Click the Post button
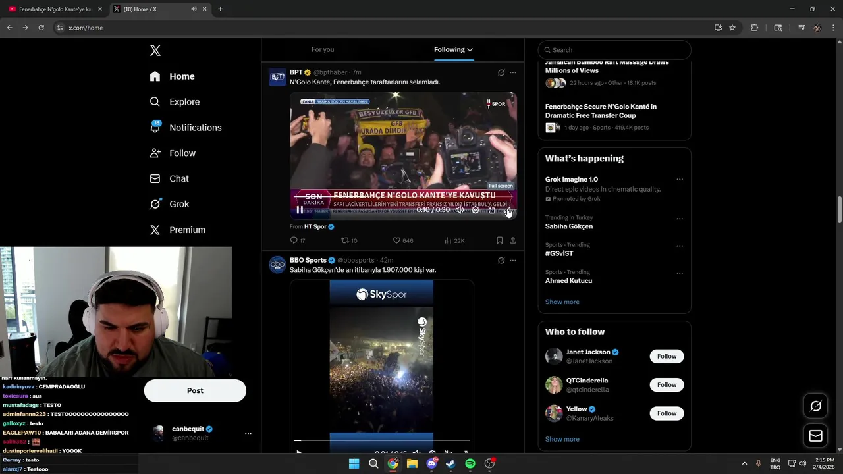This screenshot has width=843, height=474. click(195, 390)
